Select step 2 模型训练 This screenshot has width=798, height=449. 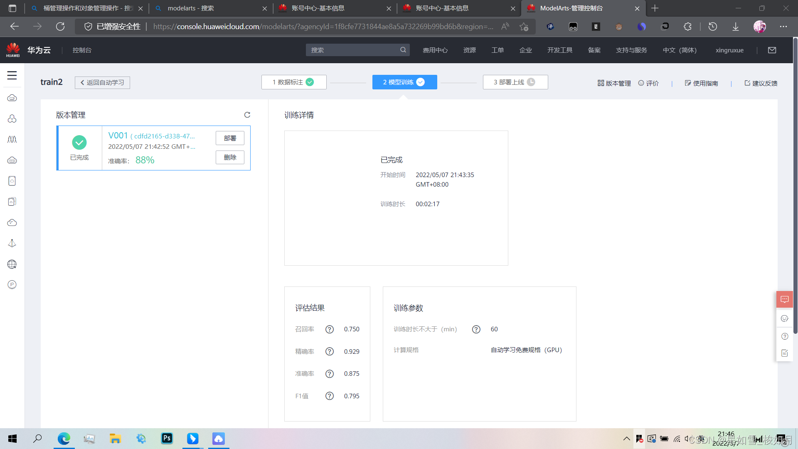(404, 82)
